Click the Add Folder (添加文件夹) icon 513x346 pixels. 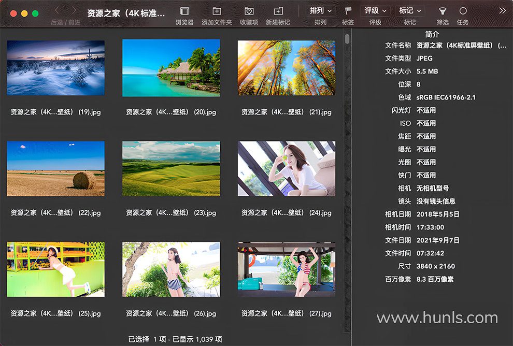pyautogui.click(x=217, y=11)
